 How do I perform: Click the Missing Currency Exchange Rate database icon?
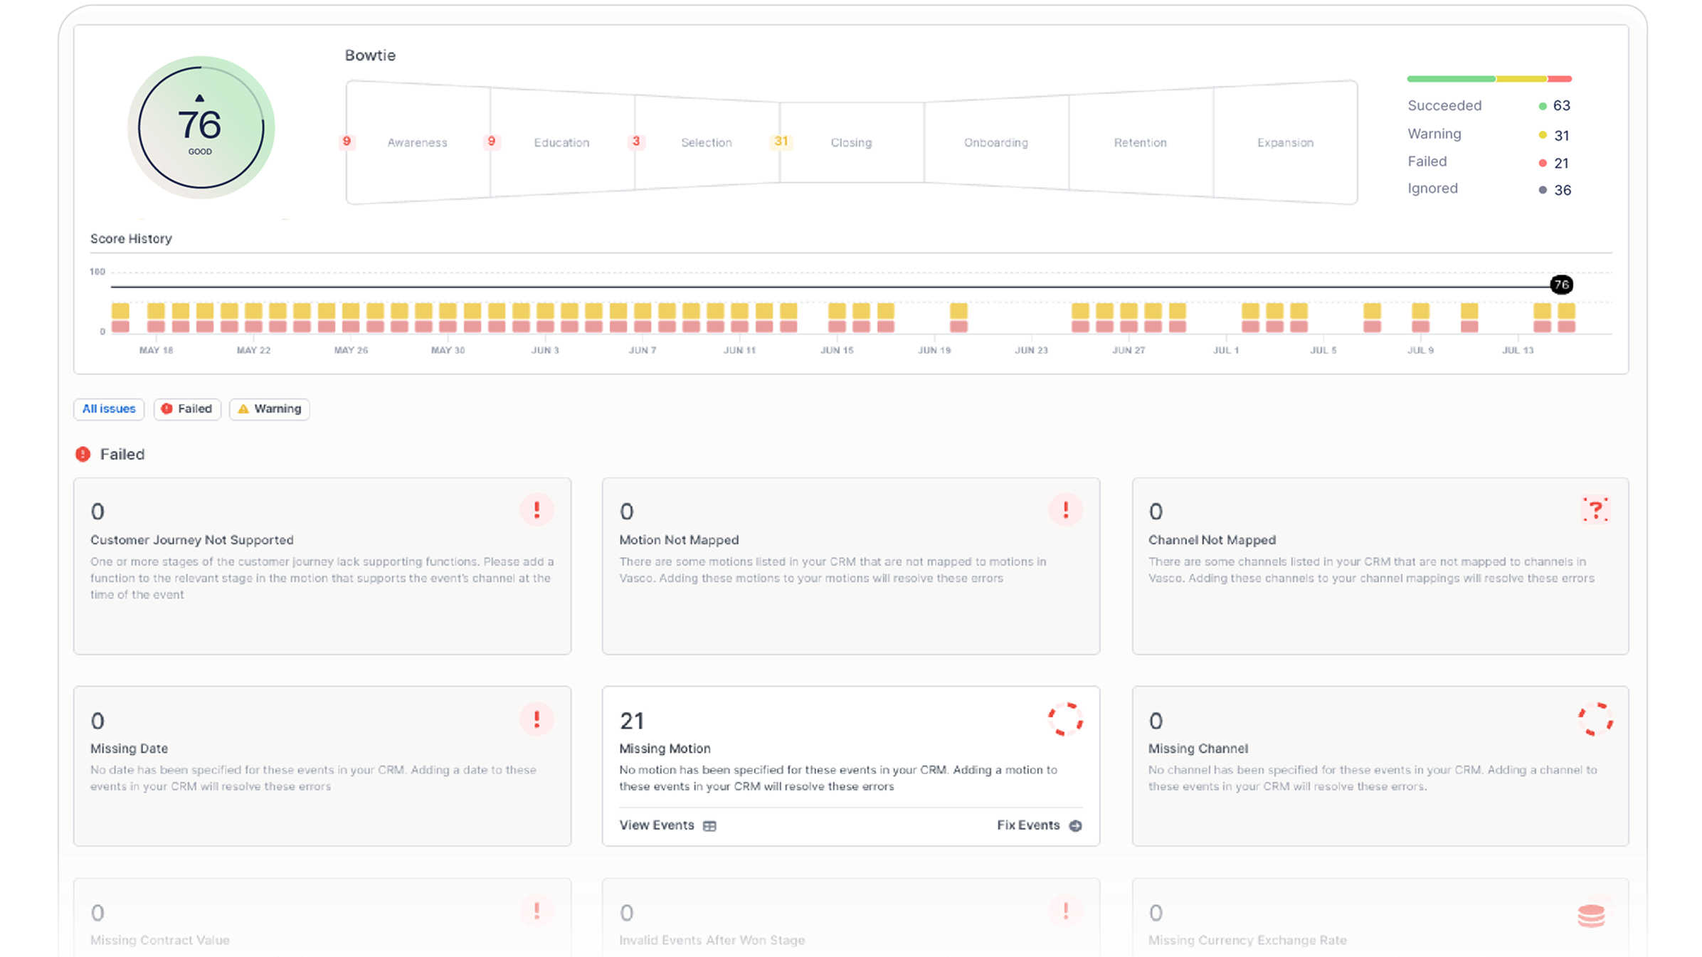[x=1592, y=915]
